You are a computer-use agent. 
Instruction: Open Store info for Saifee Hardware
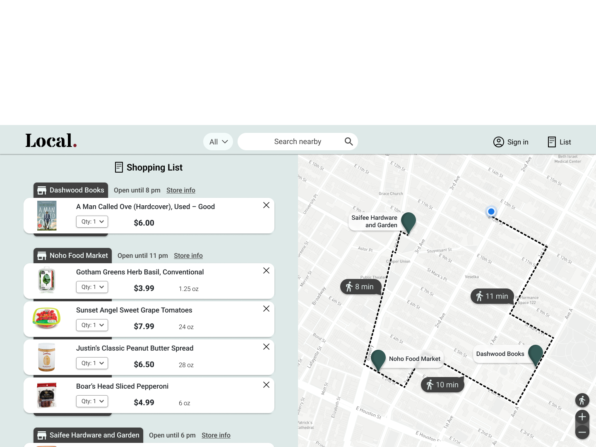point(216,435)
